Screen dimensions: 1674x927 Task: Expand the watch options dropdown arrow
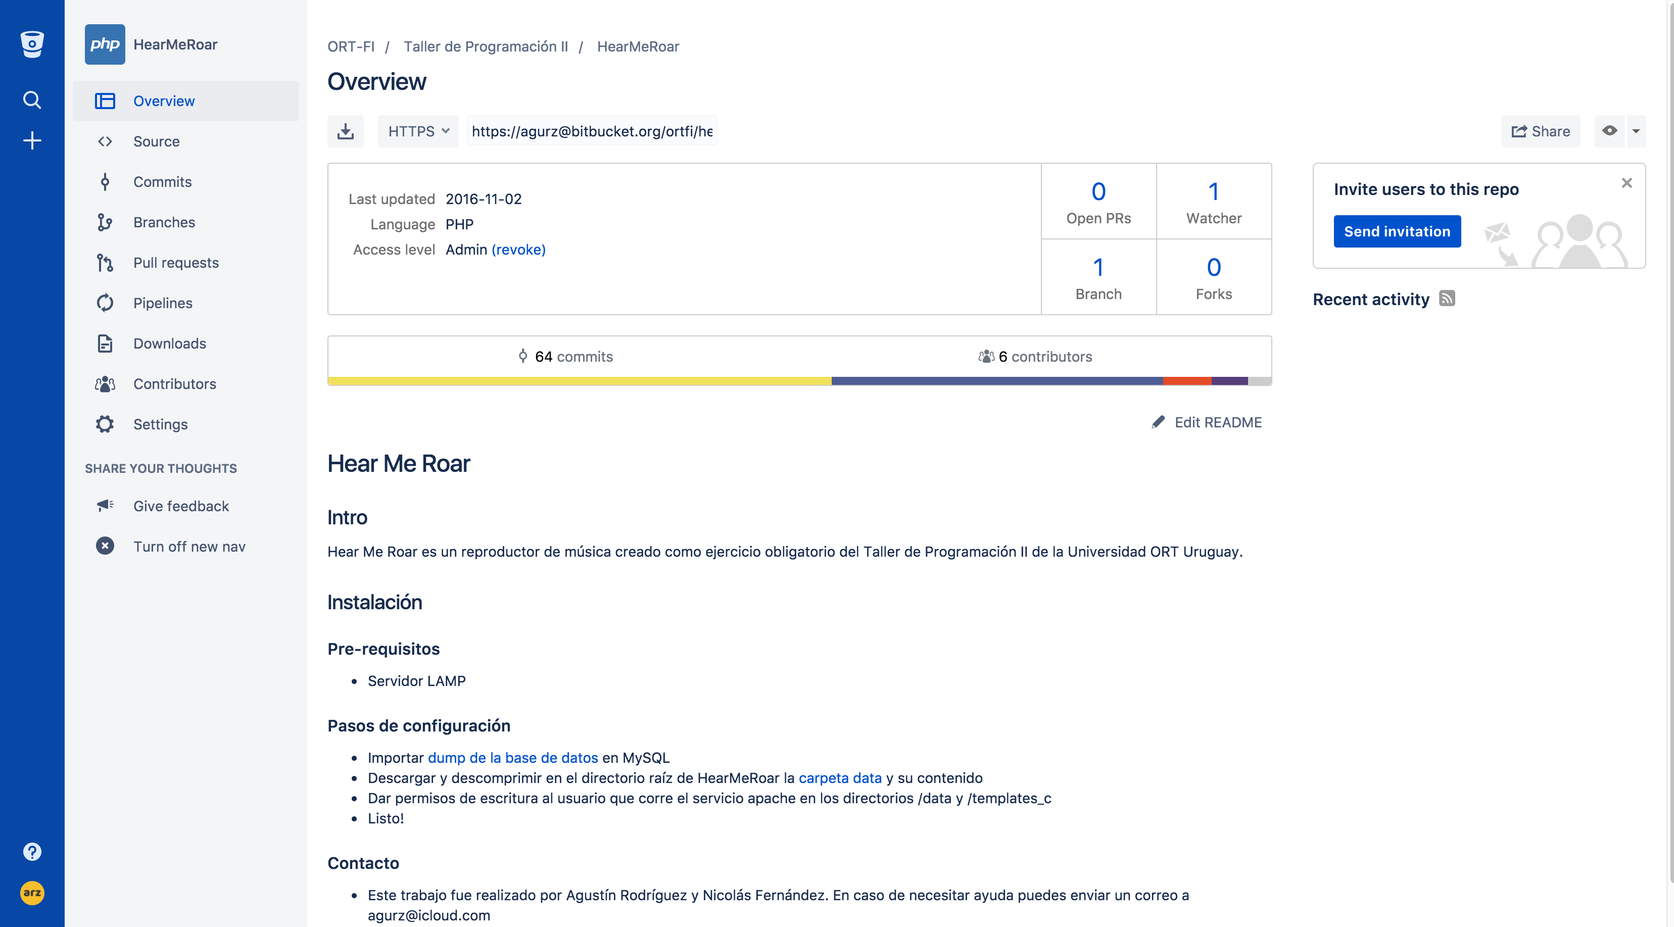tap(1636, 131)
